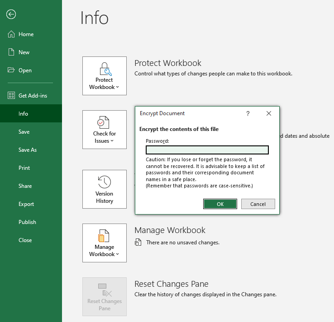Screen dimensions: 334x322
Task: Open the Check for Issues dropdown
Action: pos(105,130)
